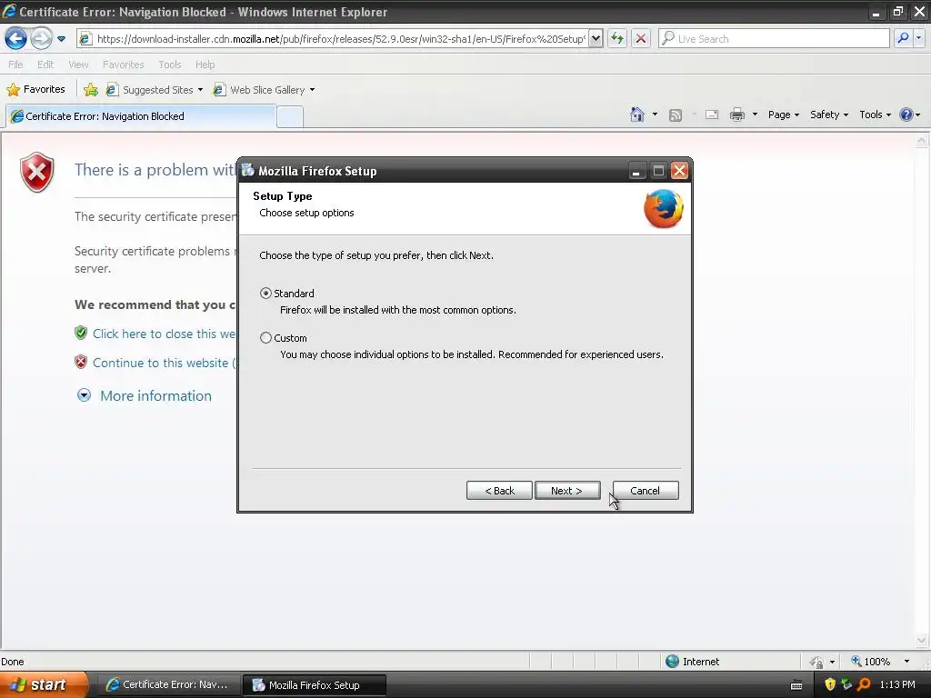This screenshot has width=931, height=698.
Task: Go back in Internet Explorer
Action: 16,38
